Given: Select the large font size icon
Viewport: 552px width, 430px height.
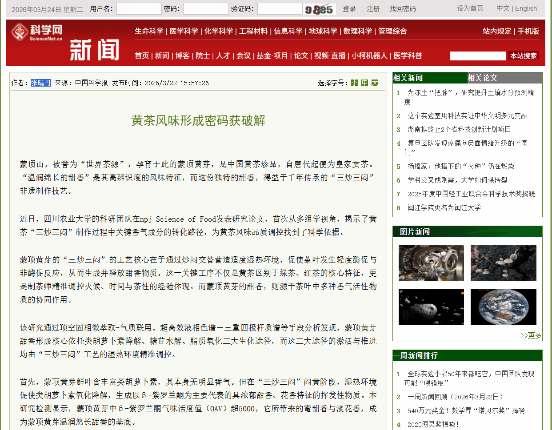Looking at the screenshot, I should click(375, 83).
